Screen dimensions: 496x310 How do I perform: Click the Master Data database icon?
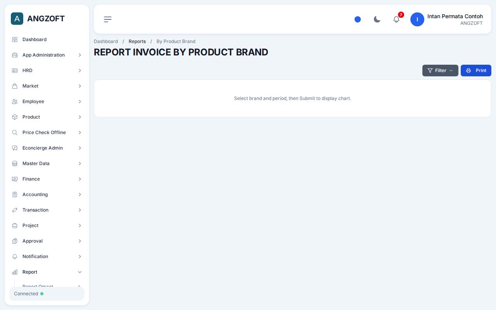pos(15,164)
